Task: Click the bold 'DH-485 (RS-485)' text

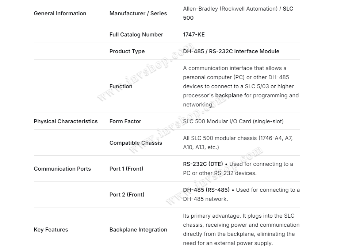Action: click(206, 190)
